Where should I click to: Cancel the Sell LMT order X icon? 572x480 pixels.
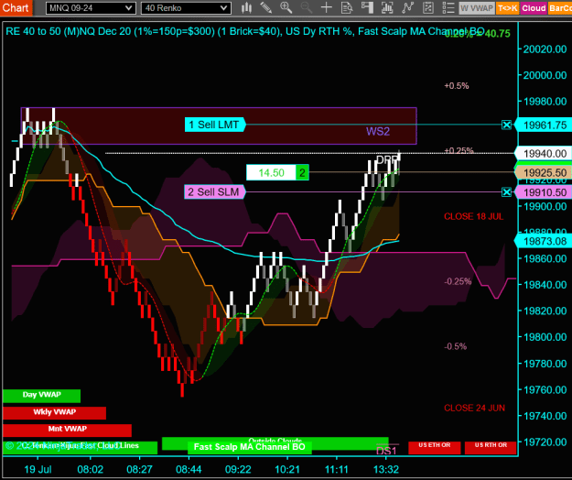click(x=506, y=125)
